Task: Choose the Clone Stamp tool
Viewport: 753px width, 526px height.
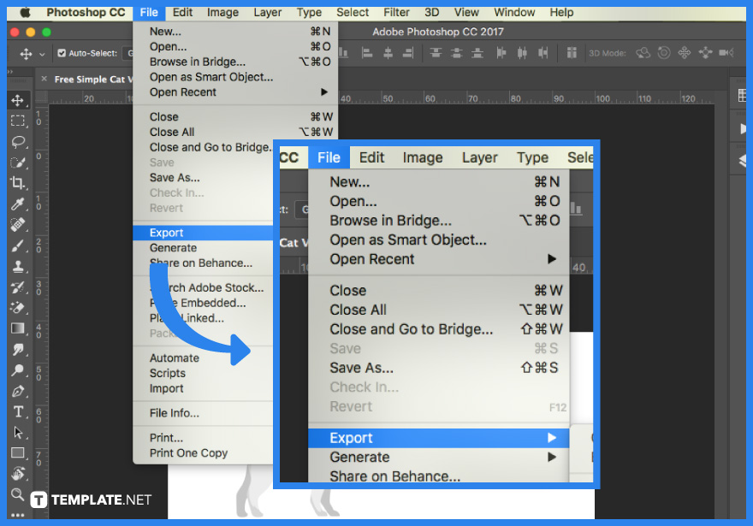Action: click(17, 266)
